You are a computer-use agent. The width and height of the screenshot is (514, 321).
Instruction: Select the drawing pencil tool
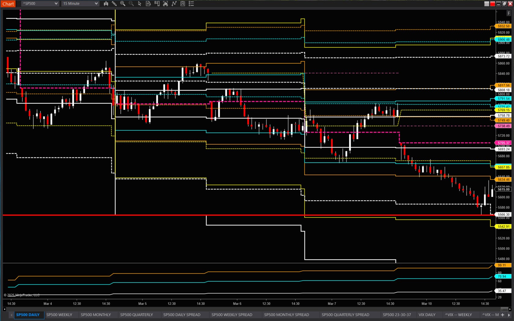114,4
